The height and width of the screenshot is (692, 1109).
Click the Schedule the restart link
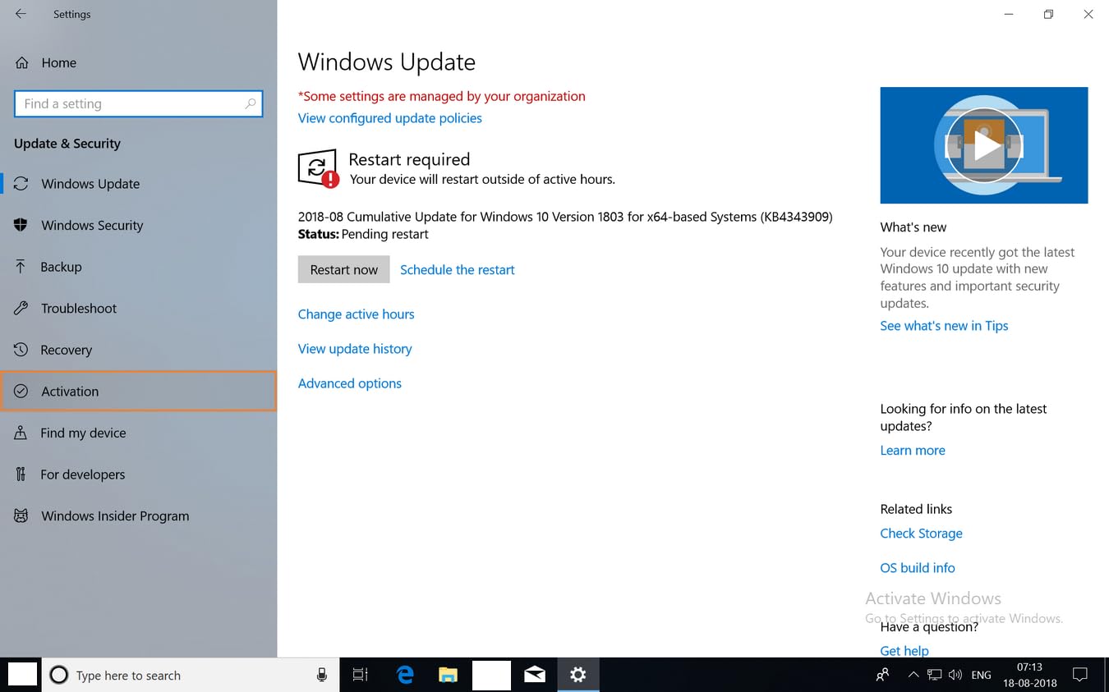tap(457, 270)
